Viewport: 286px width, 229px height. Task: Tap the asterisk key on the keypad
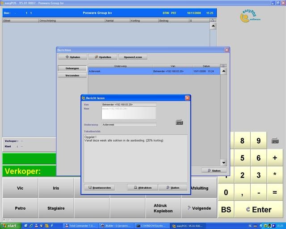tap(275, 175)
